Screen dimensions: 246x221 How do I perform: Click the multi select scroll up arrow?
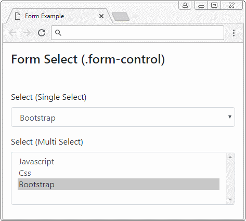230,157
